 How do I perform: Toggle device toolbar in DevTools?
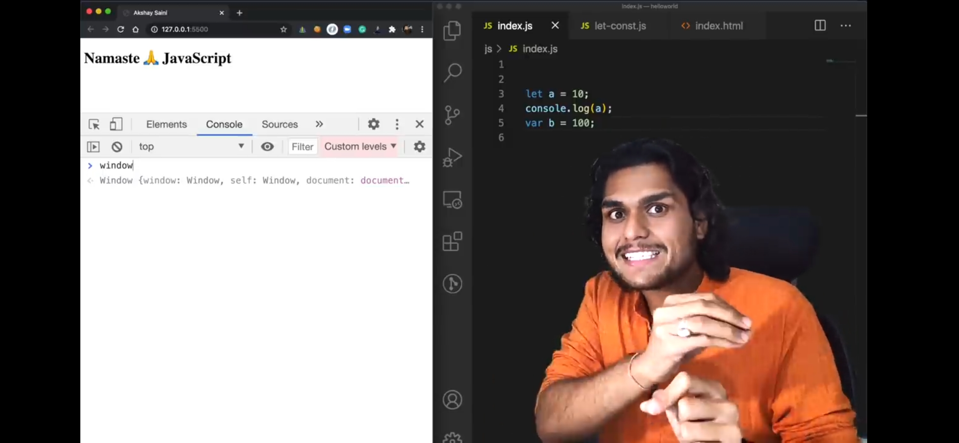[116, 124]
